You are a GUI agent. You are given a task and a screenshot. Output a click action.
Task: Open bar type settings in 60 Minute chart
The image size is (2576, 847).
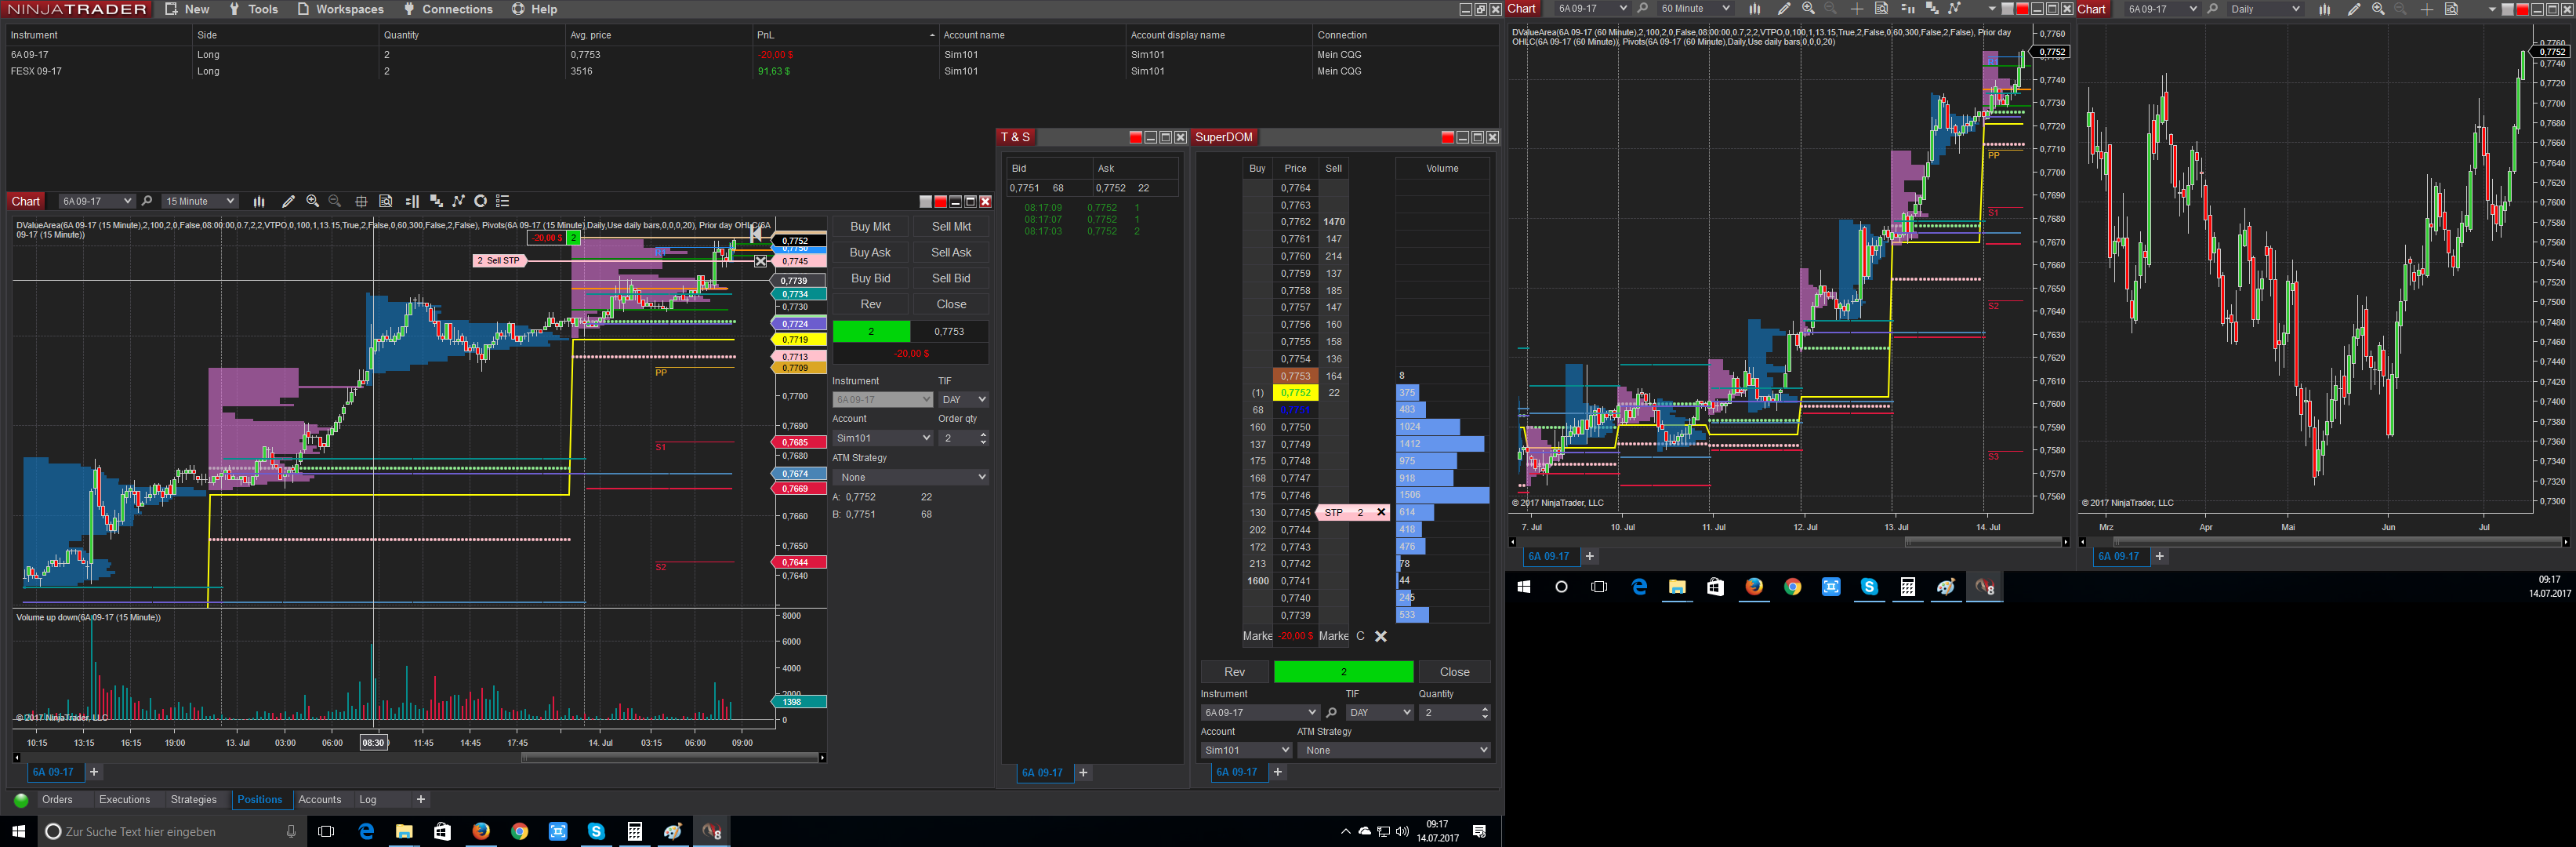(1754, 9)
